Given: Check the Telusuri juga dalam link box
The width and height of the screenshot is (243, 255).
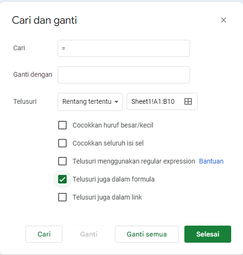Looking at the screenshot, I should [x=62, y=197].
